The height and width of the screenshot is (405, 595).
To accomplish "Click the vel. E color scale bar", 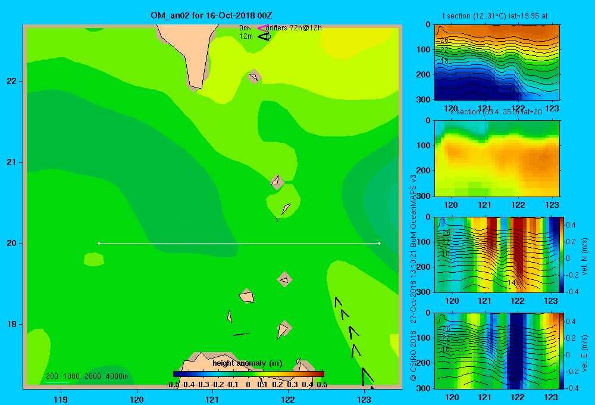I will [x=562, y=351].
